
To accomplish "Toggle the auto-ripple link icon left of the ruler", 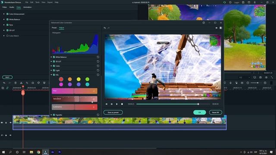I will (7, 88).
